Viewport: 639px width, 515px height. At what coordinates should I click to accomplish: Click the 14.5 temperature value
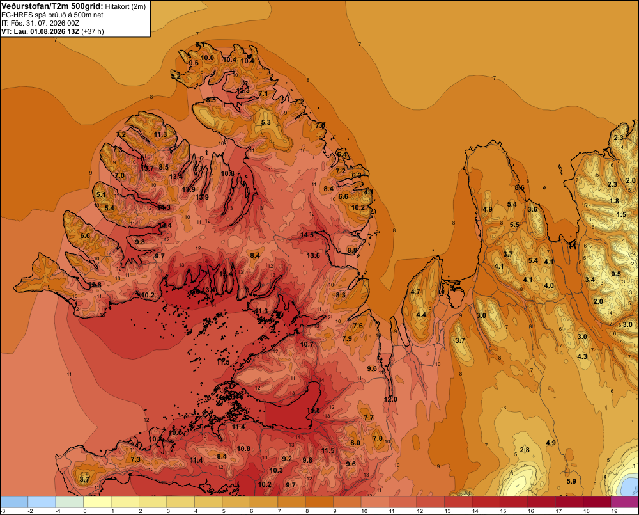click(307, 235)
